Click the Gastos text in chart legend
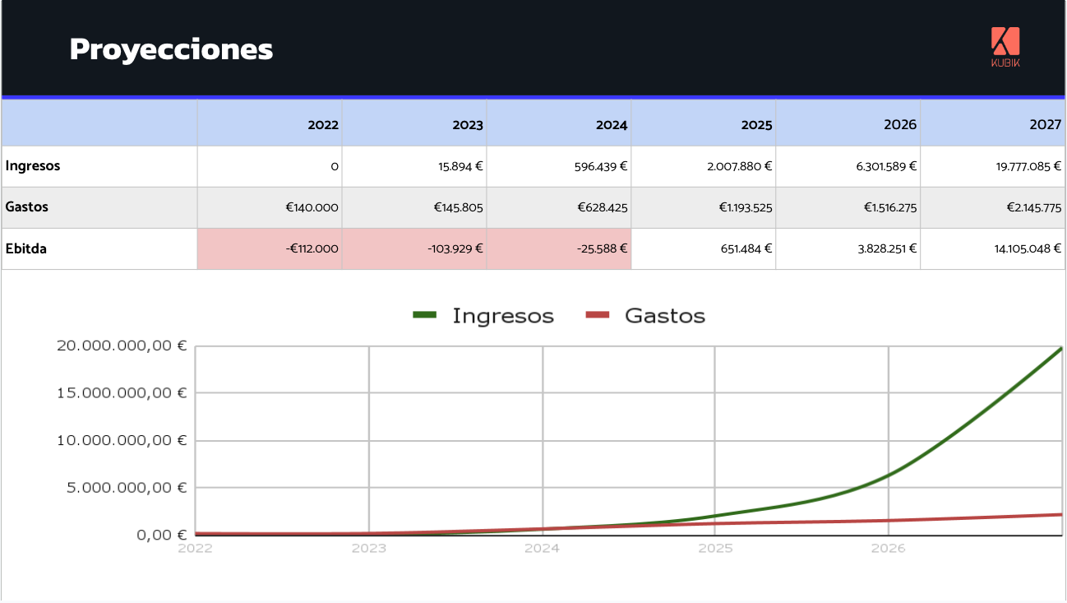1067x603 pixels. (665, 316)
